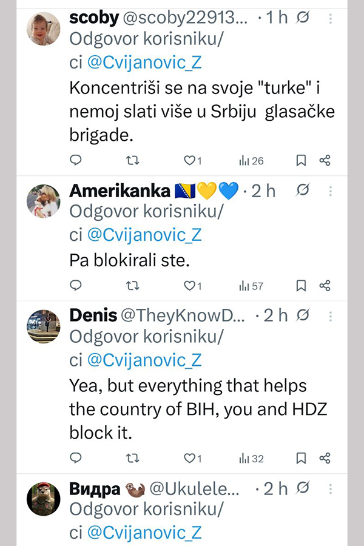
Task: Bookmark Denis's tweet
Action: [301, 457]
